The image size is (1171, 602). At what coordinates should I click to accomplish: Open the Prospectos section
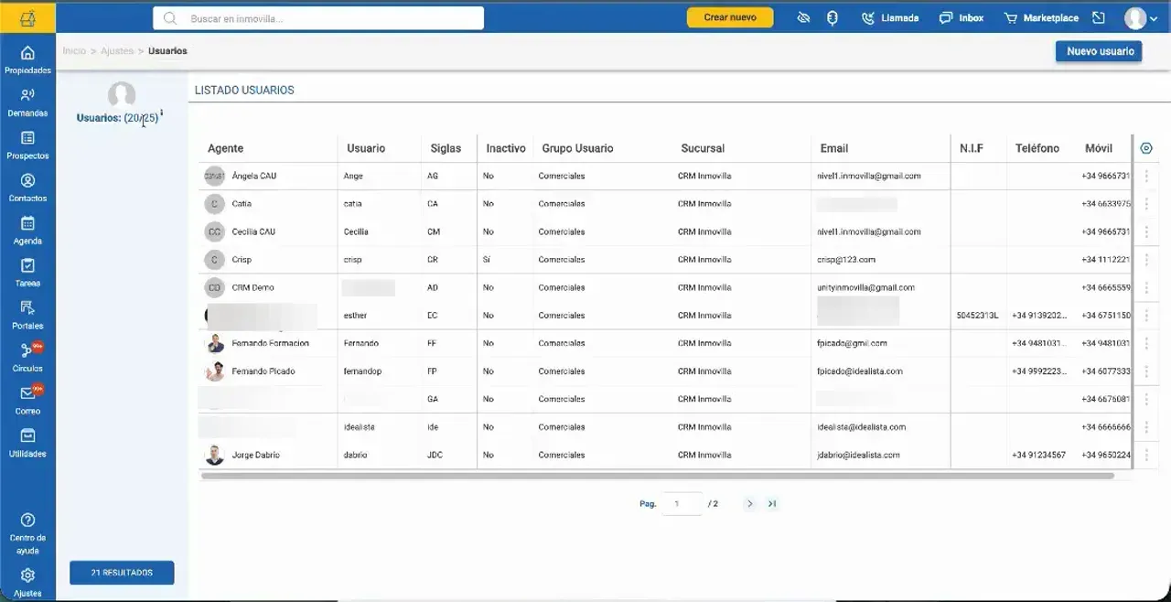(x=27, y=145)
